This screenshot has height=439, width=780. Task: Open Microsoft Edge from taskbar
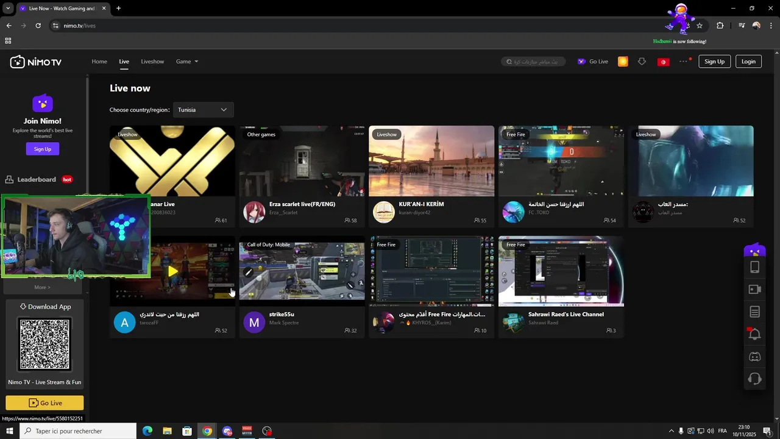click(x=147, y=431)
